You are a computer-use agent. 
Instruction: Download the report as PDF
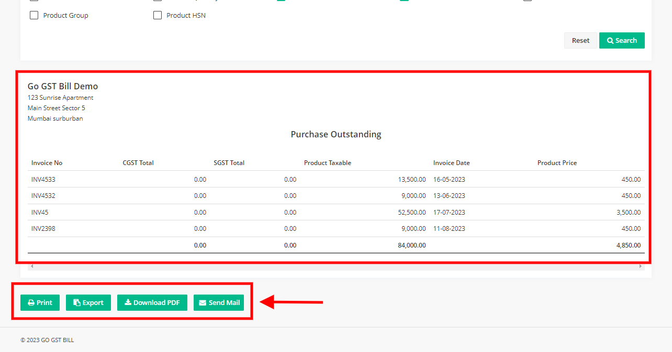pos(152,302)
